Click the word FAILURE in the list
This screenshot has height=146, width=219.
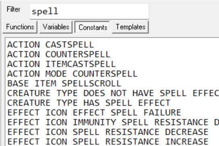[162, 112]
